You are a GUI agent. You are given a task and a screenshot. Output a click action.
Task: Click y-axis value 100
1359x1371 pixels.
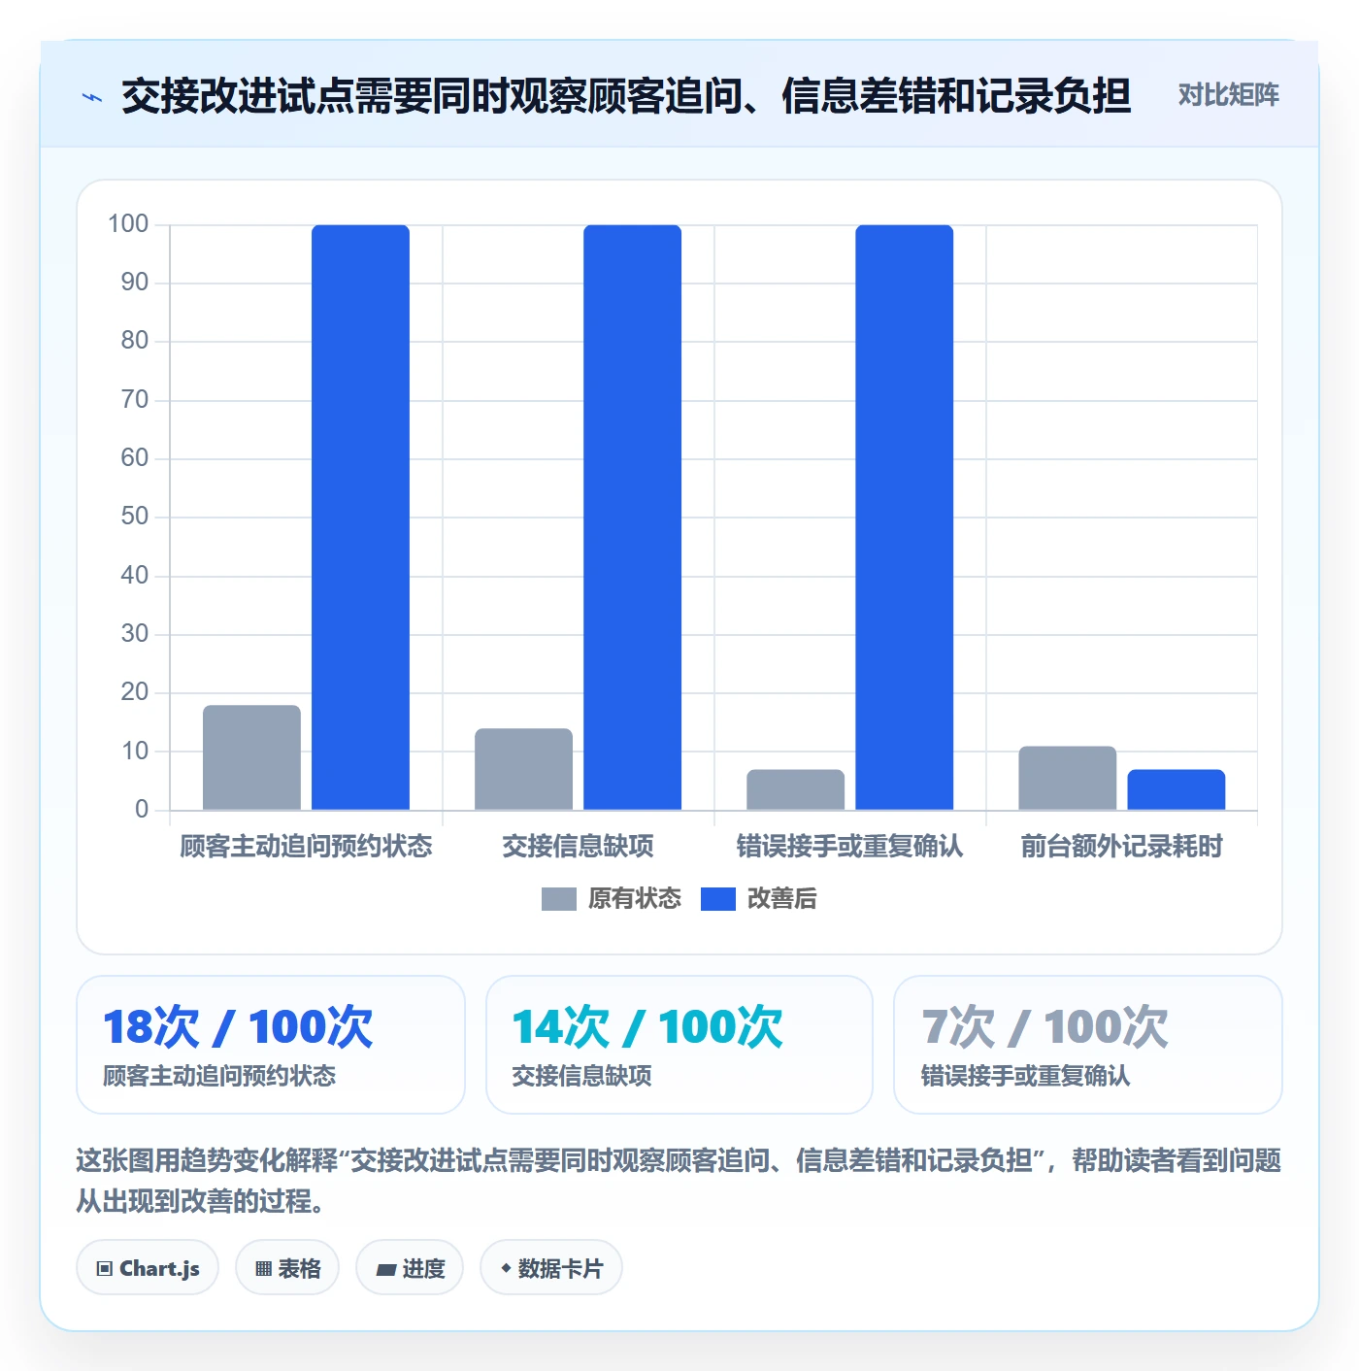[128, 224]
